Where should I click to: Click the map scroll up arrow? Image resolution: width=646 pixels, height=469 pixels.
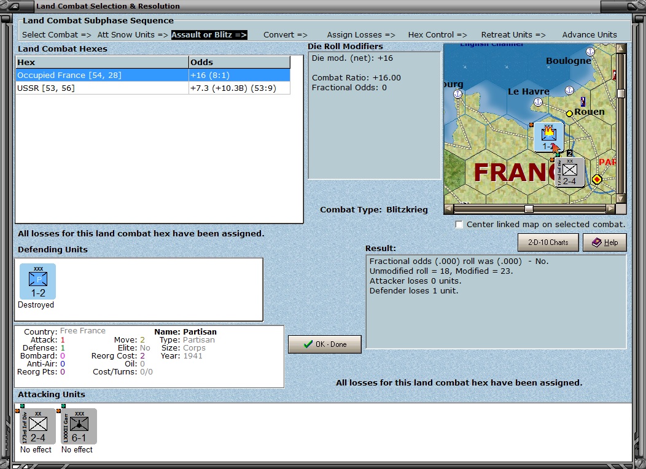[x=621, y=48]
